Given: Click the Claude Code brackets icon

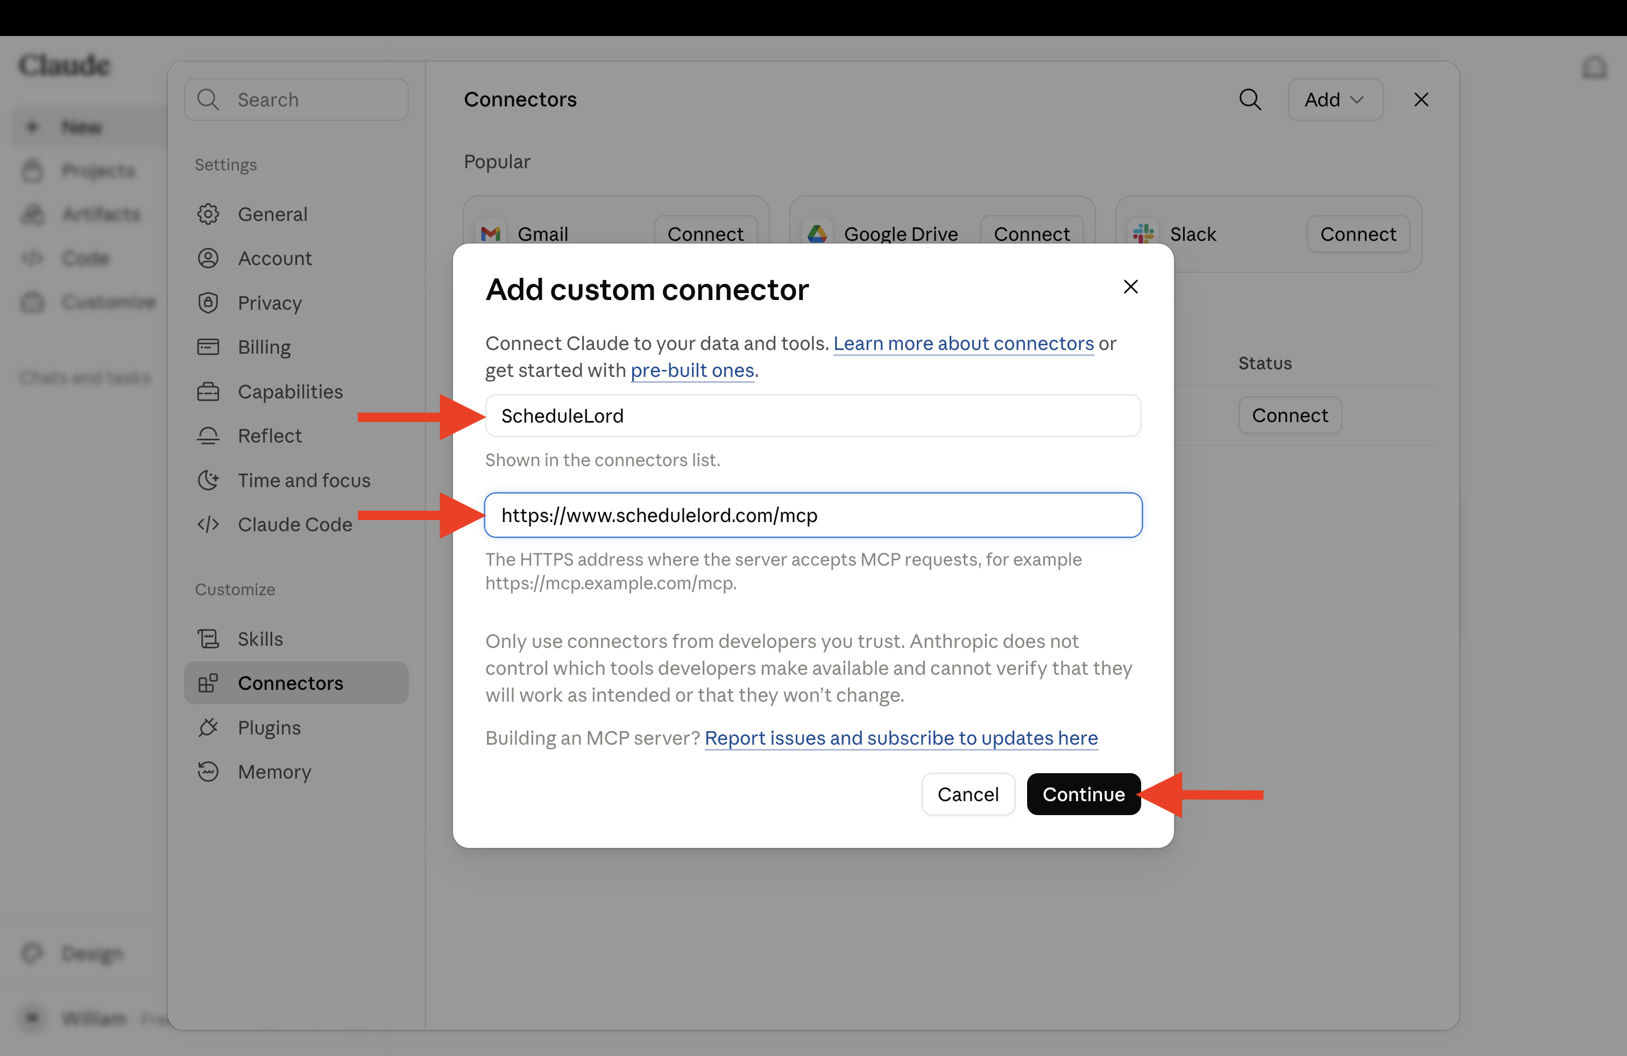Looking at the screenshot, I should point(208,525).
